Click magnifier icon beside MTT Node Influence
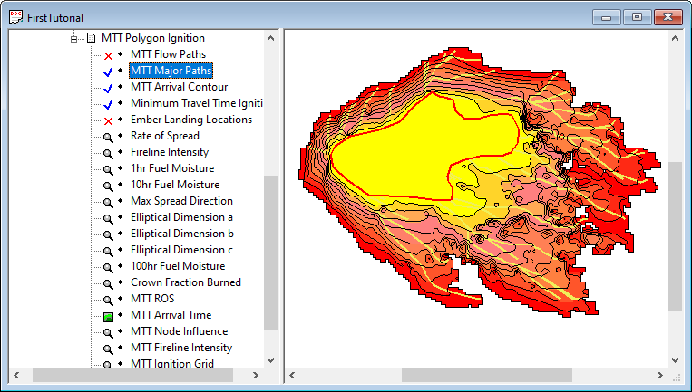The height and width of the screenshot is (392, 692). (x=108, y=332)
